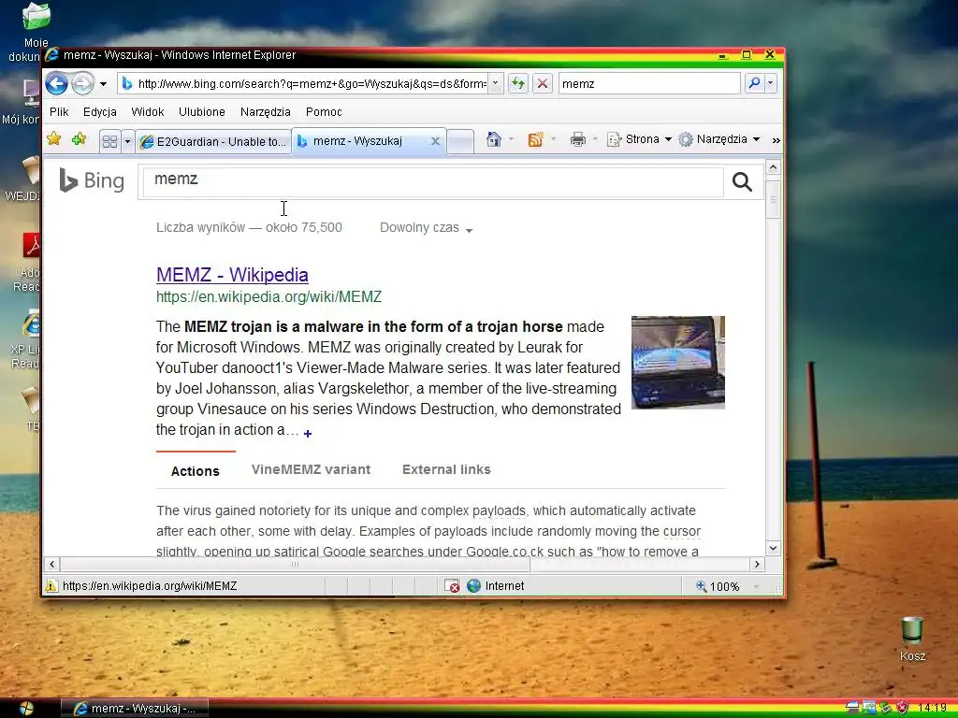The image size is (958, 718).
Task: Click the status bar warning icon
Action: click(51, 586)
